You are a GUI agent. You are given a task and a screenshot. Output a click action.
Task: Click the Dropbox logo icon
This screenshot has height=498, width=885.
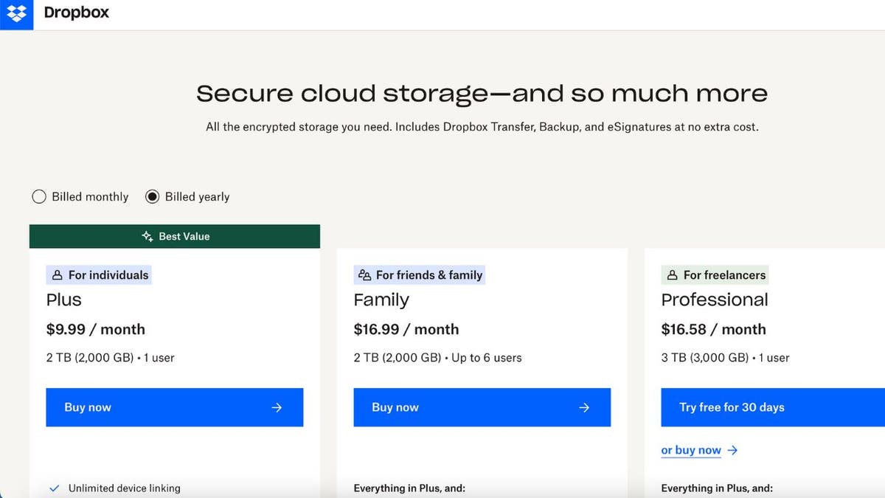coord(16,14)
